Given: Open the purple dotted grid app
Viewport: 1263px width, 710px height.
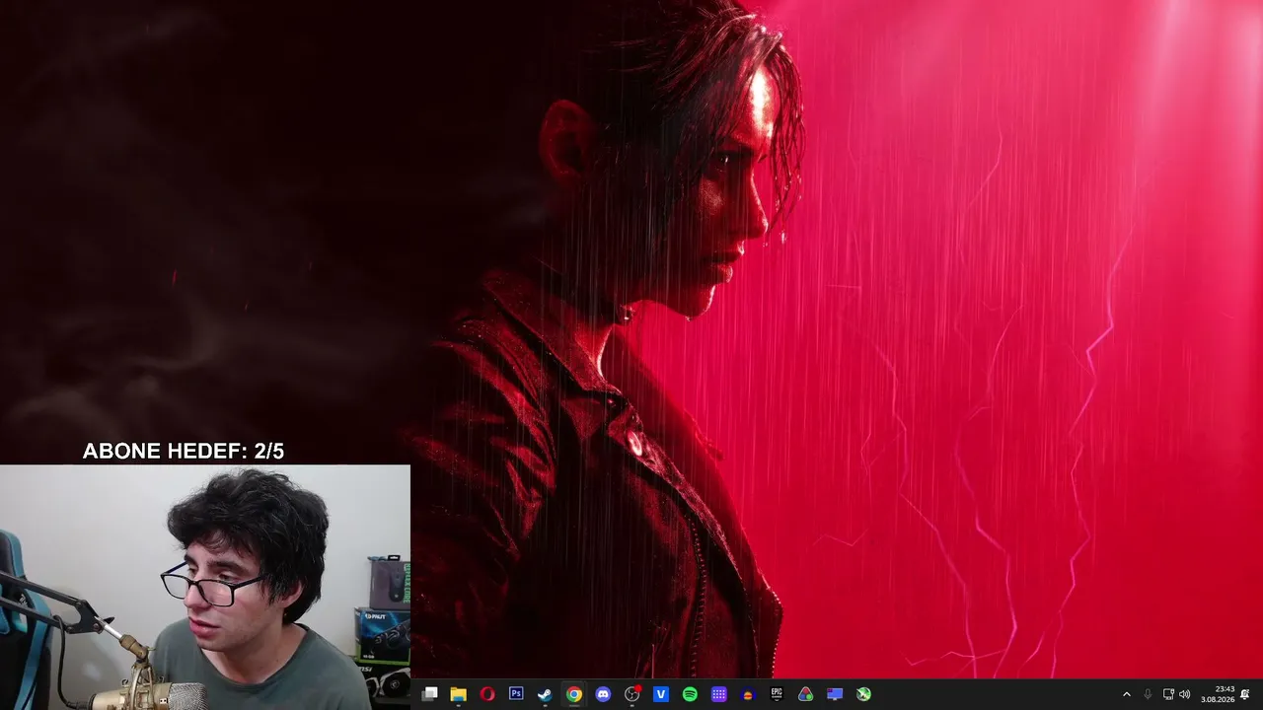Looking at the screenshot, I should (719, 694).
